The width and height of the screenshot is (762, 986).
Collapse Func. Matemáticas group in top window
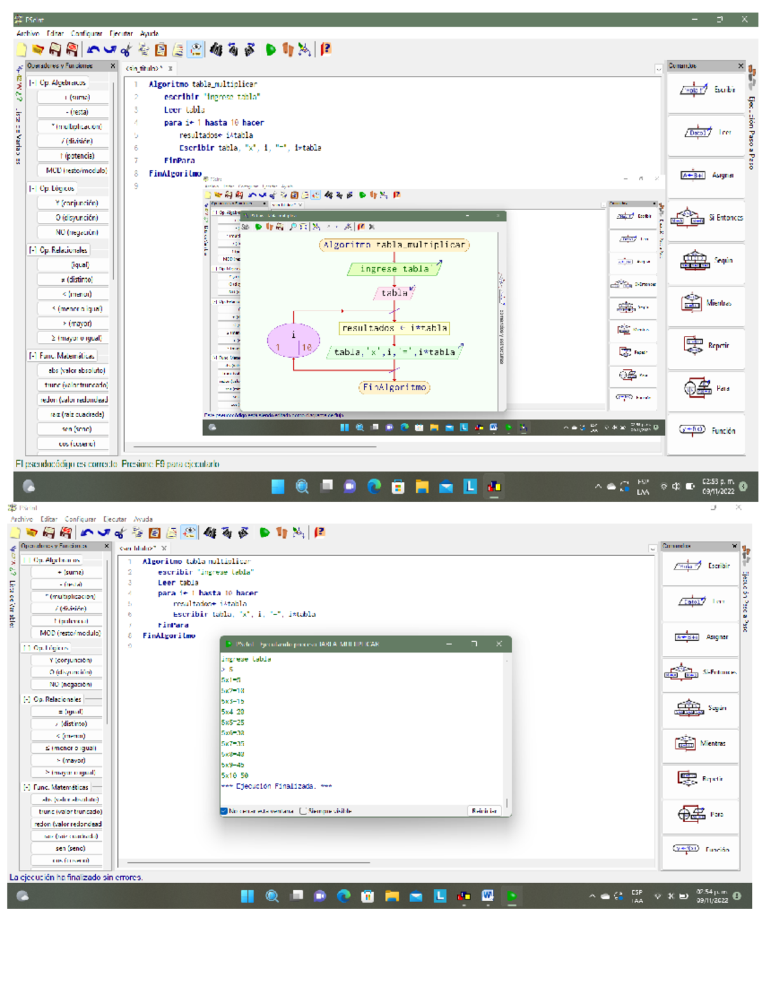pyautogui.click(x=32, y=356)
